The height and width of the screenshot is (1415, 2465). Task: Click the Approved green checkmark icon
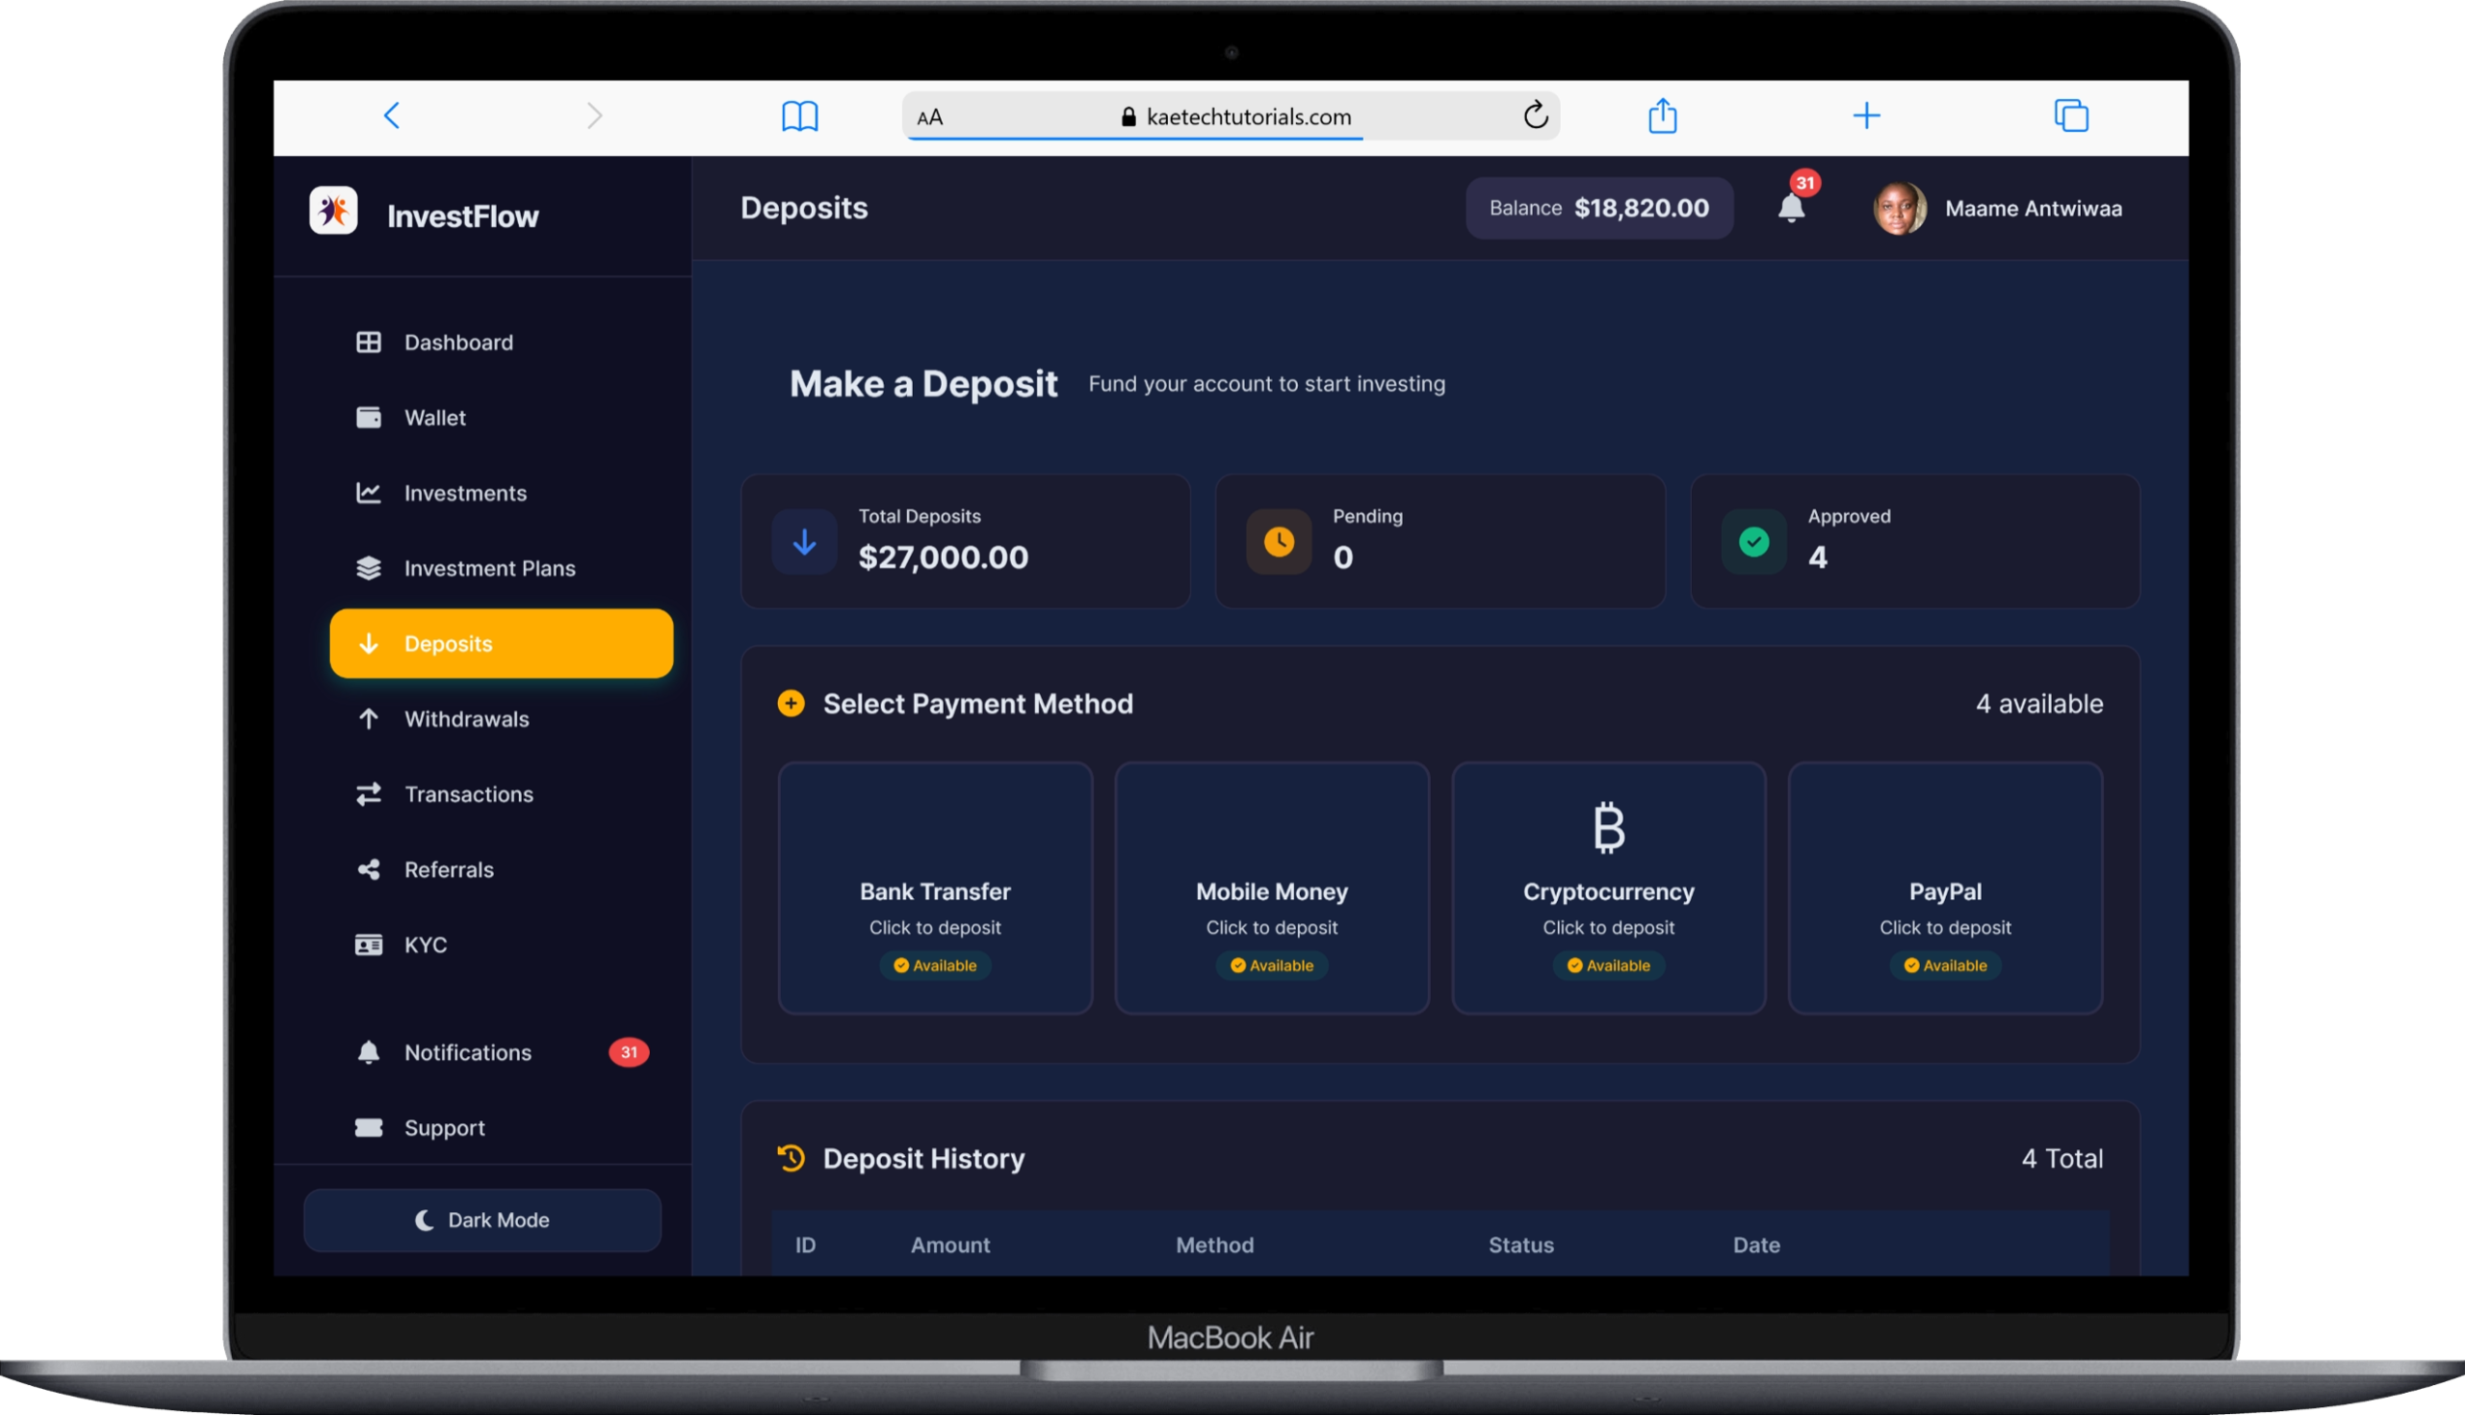(1753, 541)
